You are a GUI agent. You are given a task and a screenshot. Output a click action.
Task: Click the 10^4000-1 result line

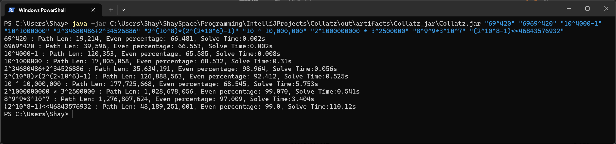click(x=142, y=54)
